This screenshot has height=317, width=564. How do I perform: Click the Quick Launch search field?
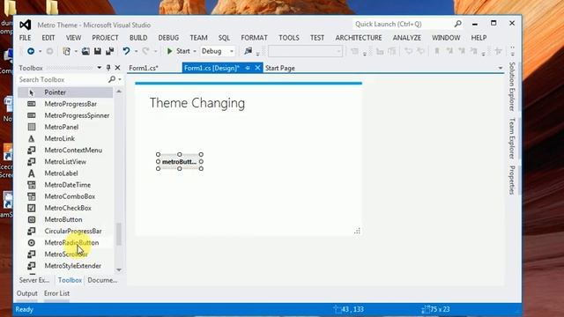[x=403, y=24]
